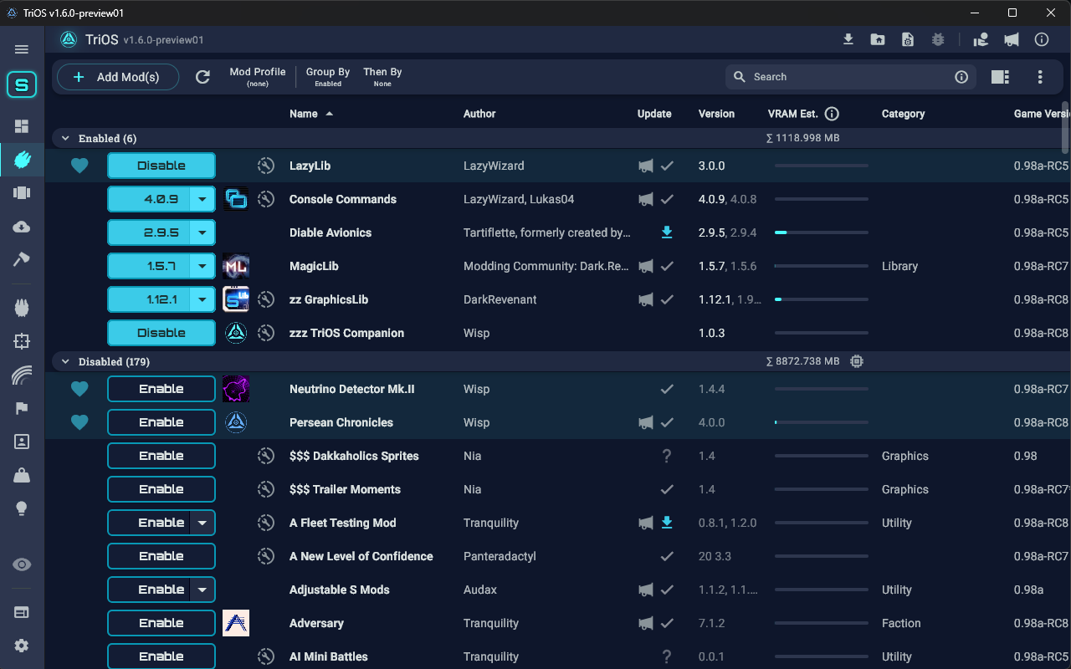1071x669 pixels.
Task: Open version dropdown for MagicLib
Action: [202, 266]
